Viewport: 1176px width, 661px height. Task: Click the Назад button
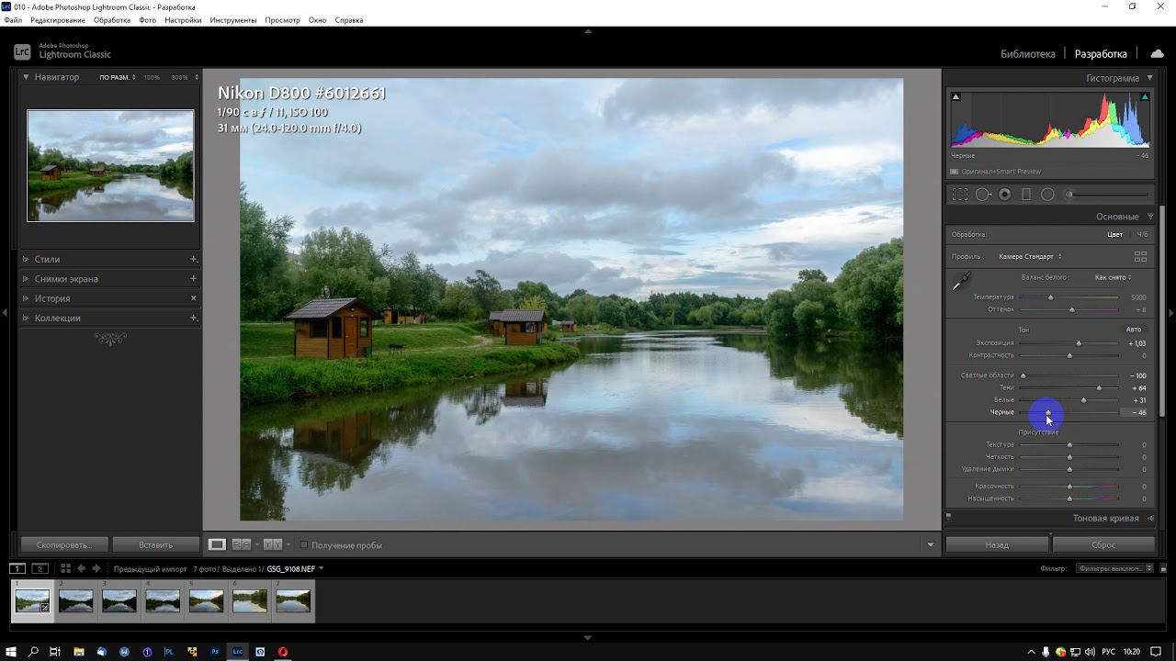(x=997, y=544)
